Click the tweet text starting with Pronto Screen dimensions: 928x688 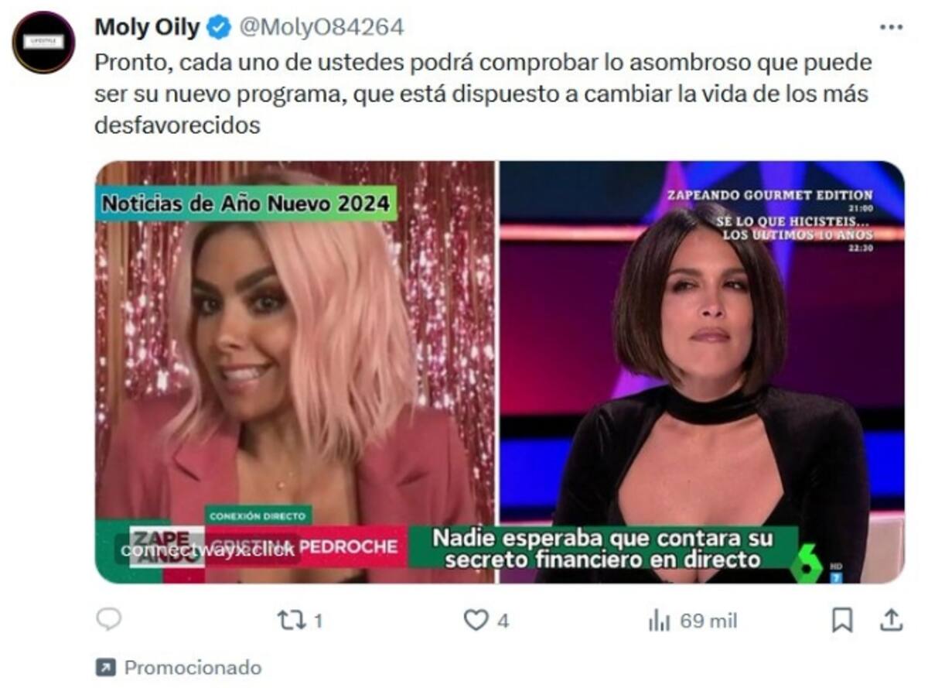click(x=483, y=94)
